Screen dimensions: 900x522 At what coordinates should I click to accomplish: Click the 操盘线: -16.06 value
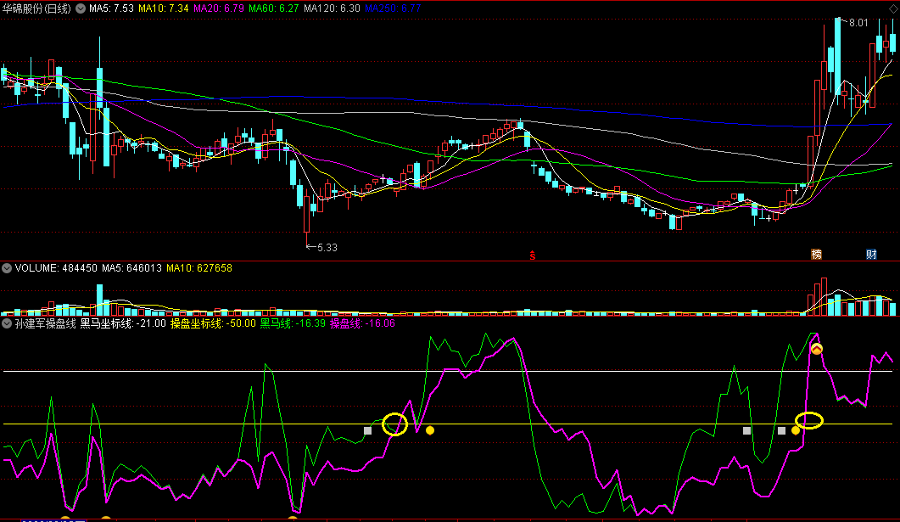[x=363, y=324]
